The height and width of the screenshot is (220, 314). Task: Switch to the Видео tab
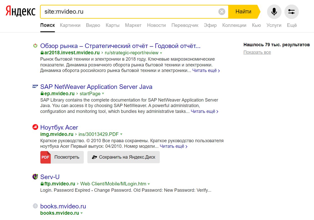click(93, 25)
